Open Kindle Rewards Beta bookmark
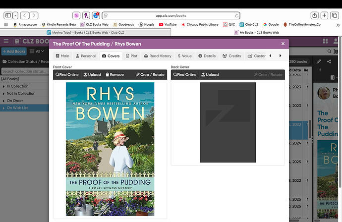 pos(58,25)
